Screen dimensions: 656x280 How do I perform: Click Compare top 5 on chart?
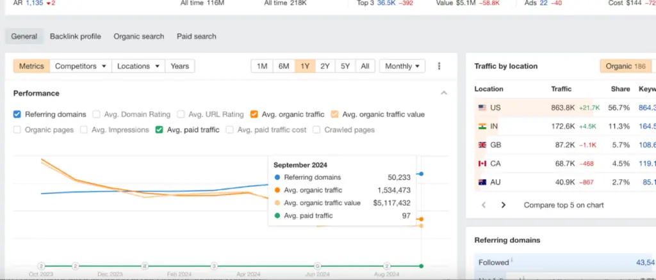(563, 205)
